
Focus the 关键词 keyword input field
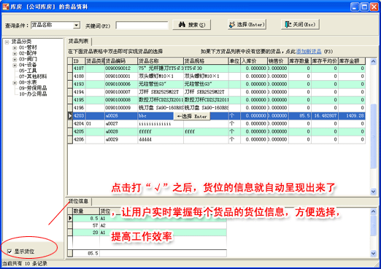(142, 26)
